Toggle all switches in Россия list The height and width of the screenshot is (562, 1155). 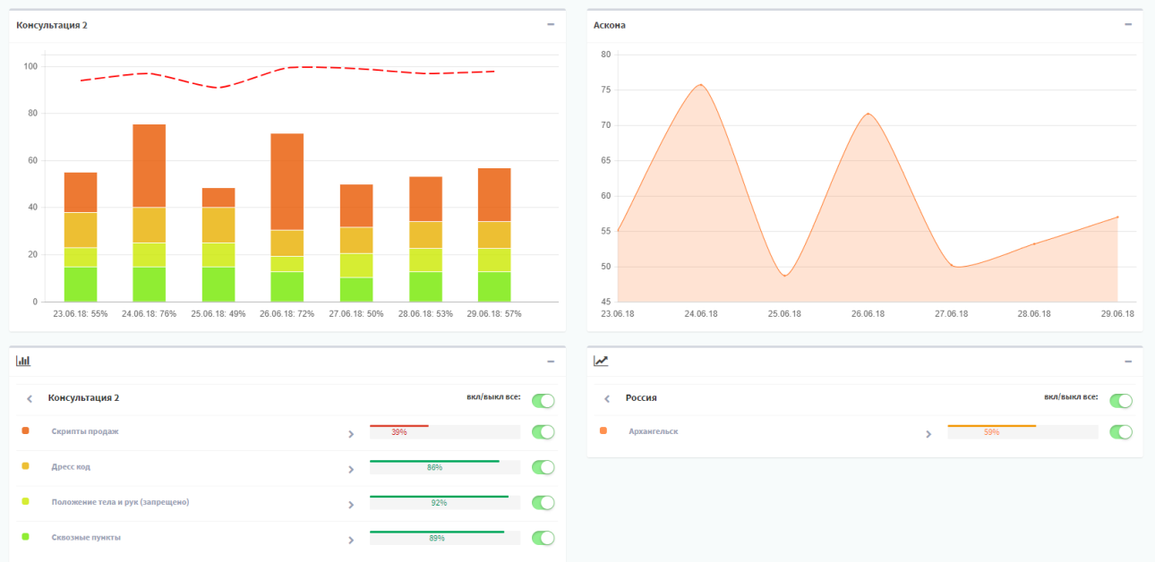(1121, 401)
